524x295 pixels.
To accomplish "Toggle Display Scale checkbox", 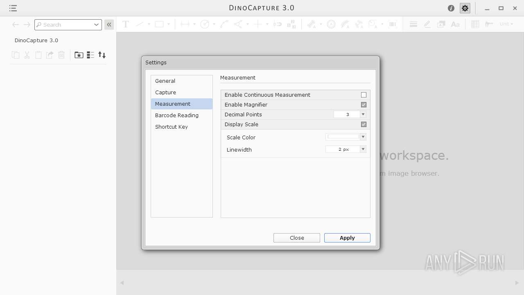I will [x=364, y=124].
